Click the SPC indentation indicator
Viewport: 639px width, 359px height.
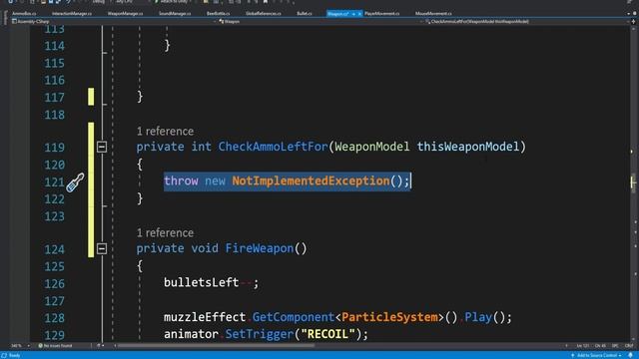(615, 346)
